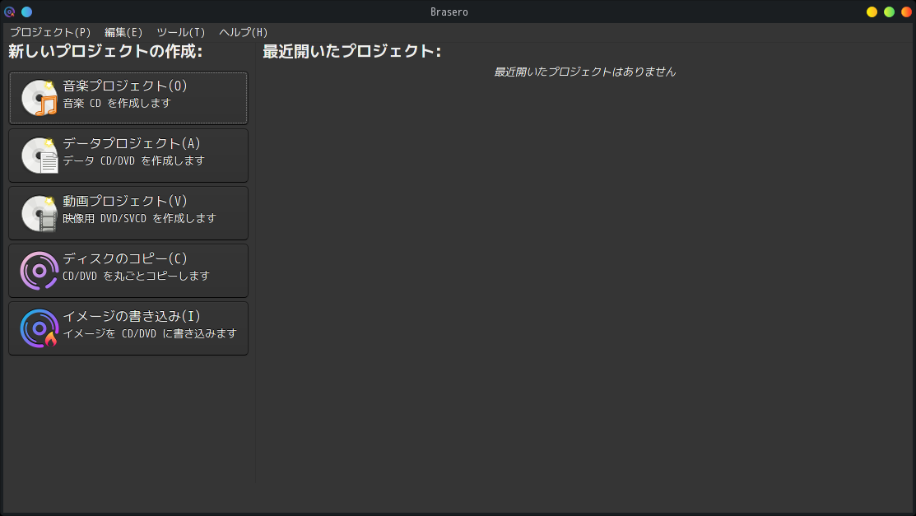
Task: Click the purple disc copy icon
Action: (x=40, y=271)
